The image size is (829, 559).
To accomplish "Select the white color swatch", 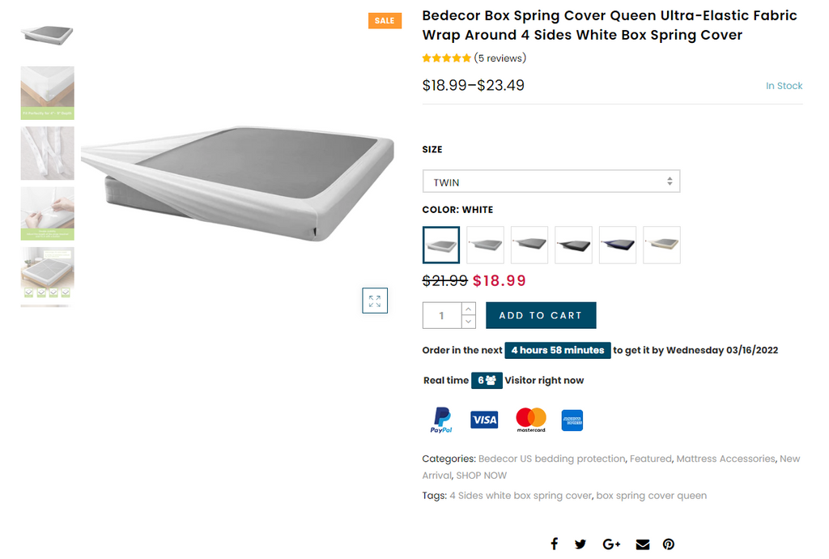I will [x=441, y=245].
